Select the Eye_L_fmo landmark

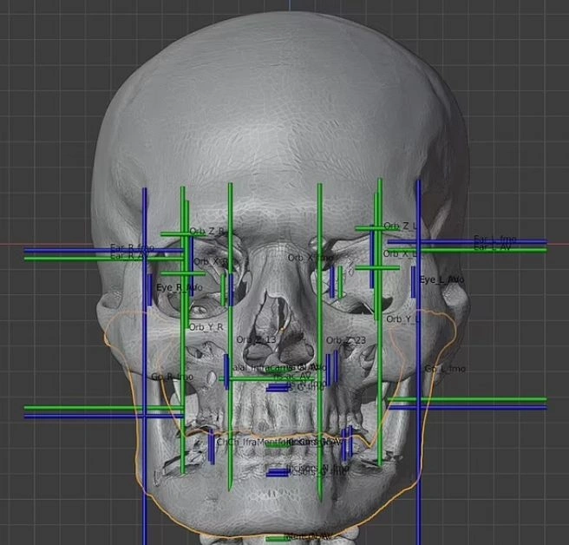point(441,280)
